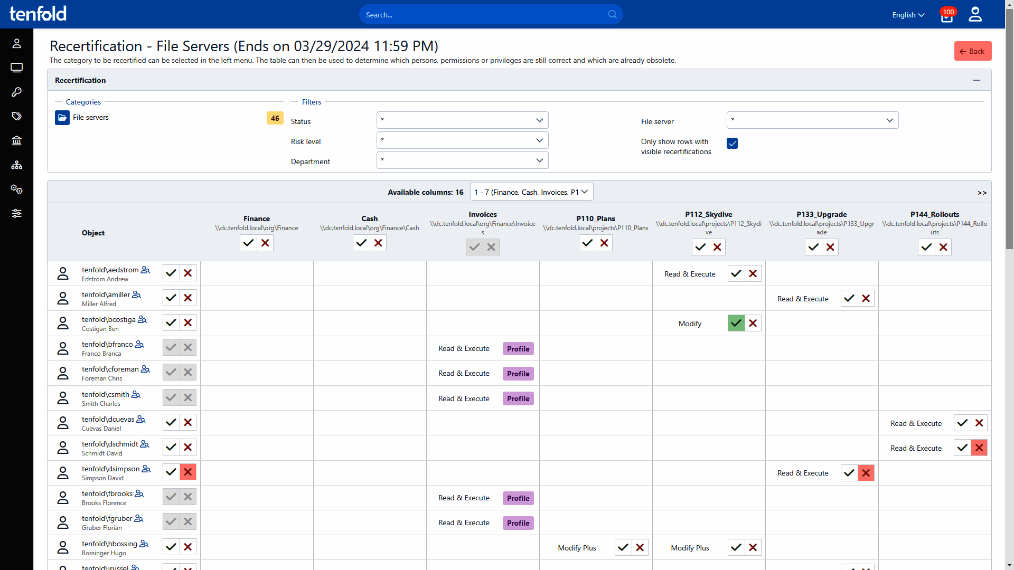Approve all in Finance column header

point(248,243)
